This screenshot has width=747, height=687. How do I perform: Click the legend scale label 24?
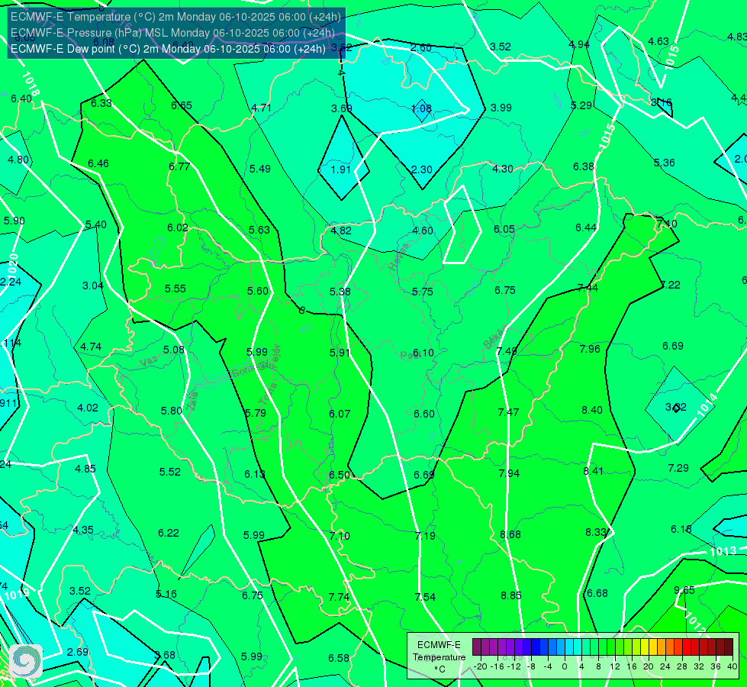[665, 666]
